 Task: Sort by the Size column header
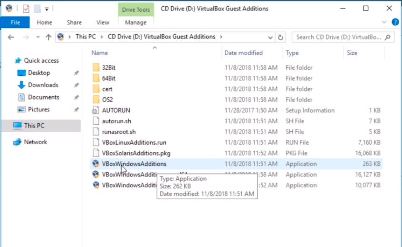352,53
